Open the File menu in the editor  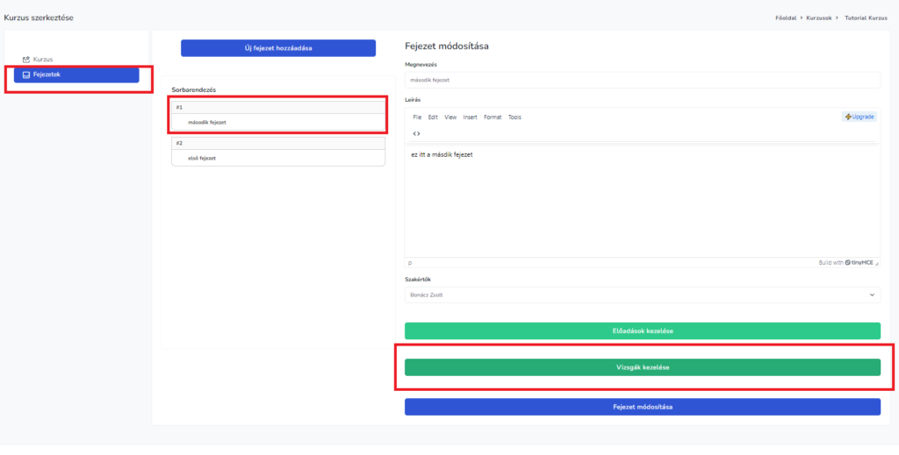pyautogui.click(x=417, y=117)
